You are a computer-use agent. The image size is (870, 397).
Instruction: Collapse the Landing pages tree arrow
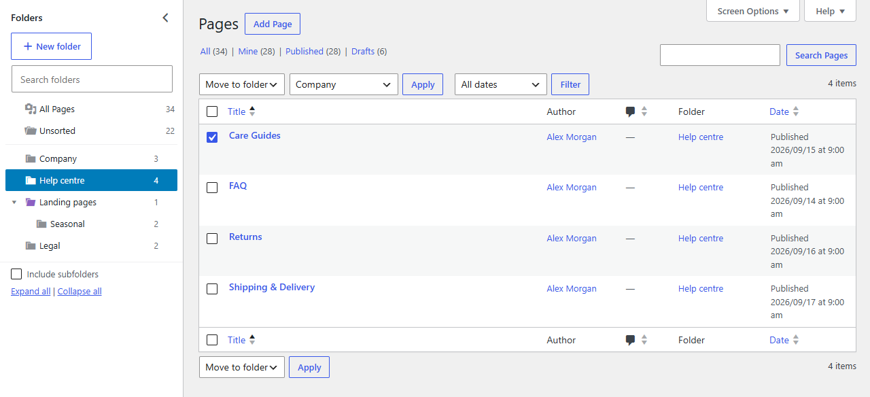pyautogui.click(x=14, y=202)
